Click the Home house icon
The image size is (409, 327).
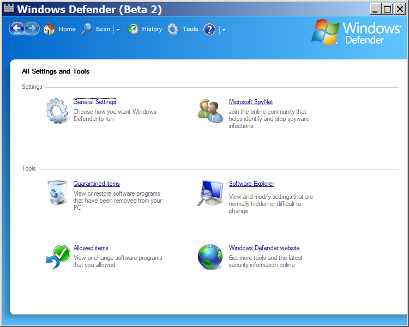click(49, 29)
